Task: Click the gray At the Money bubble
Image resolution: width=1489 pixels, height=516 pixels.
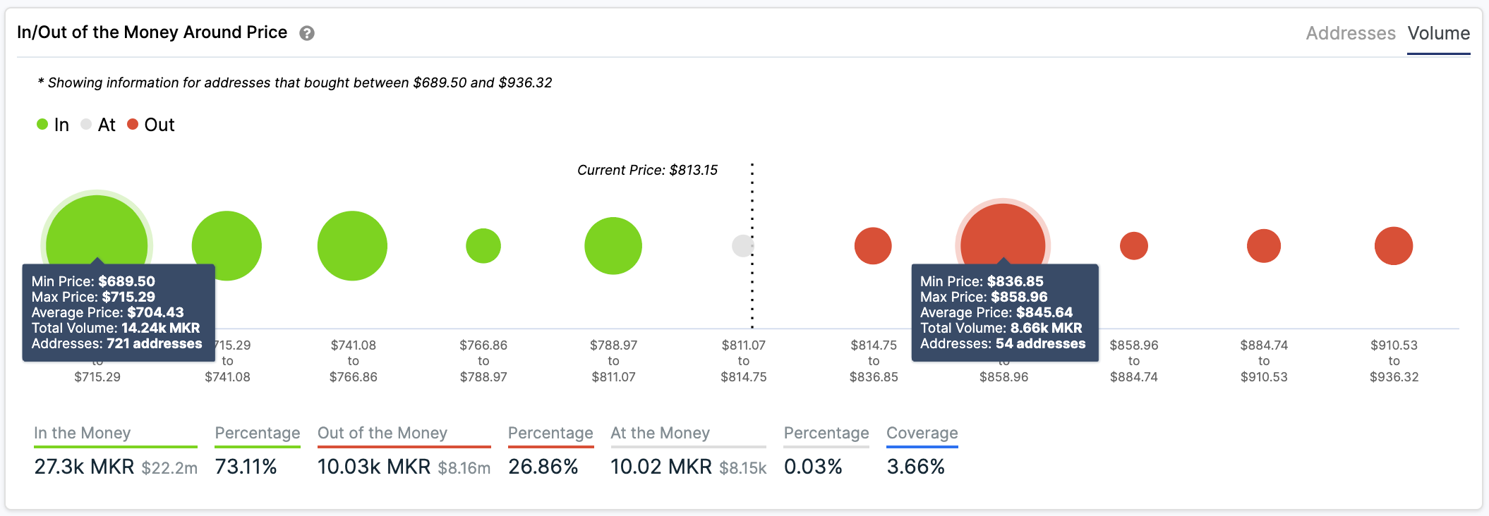Action: coord(742,246)
